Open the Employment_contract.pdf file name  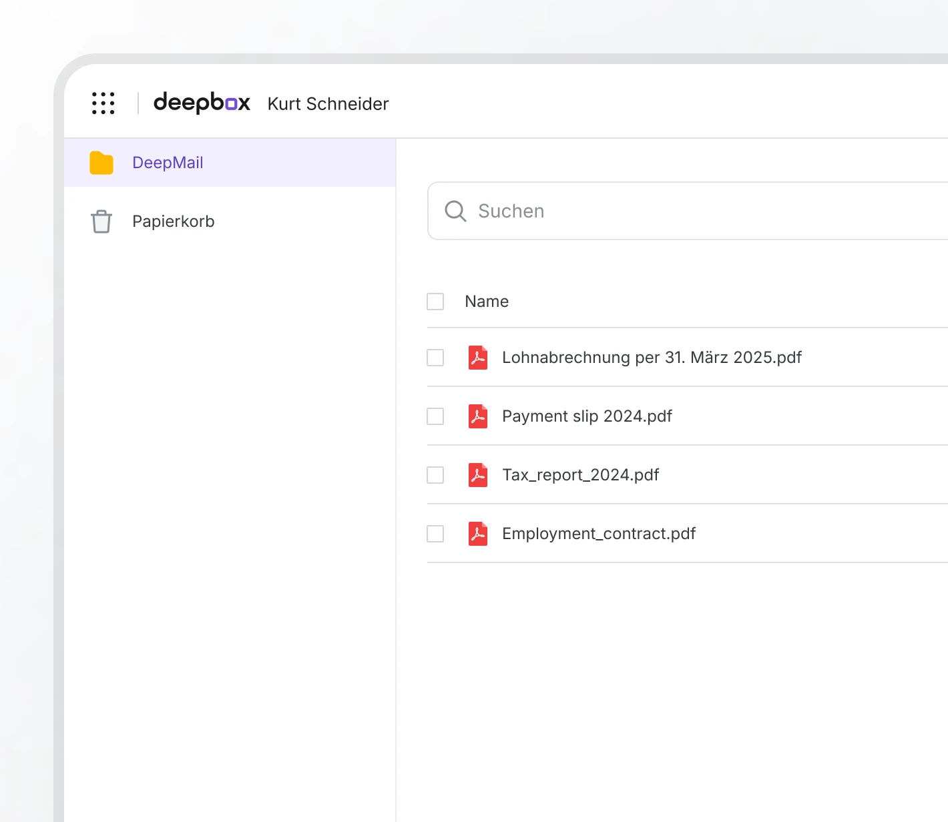599,534
